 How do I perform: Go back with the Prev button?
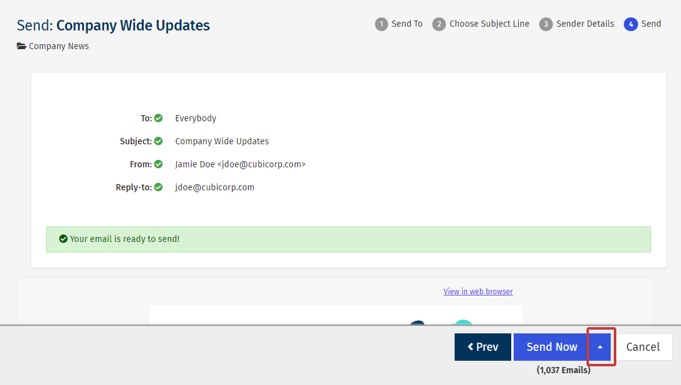coord(483,347)
